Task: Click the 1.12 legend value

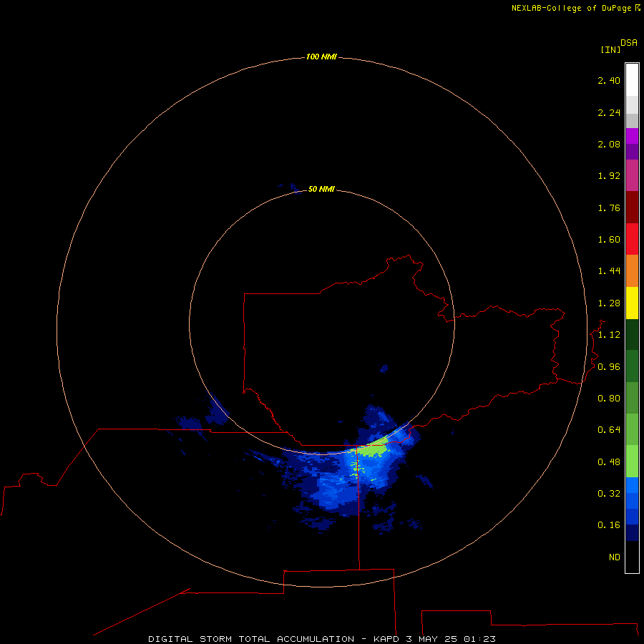Action: click(609, 335)
